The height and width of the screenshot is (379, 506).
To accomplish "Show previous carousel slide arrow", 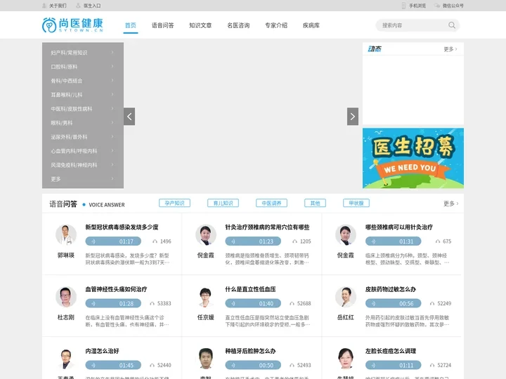I will (x=129, y=117).
